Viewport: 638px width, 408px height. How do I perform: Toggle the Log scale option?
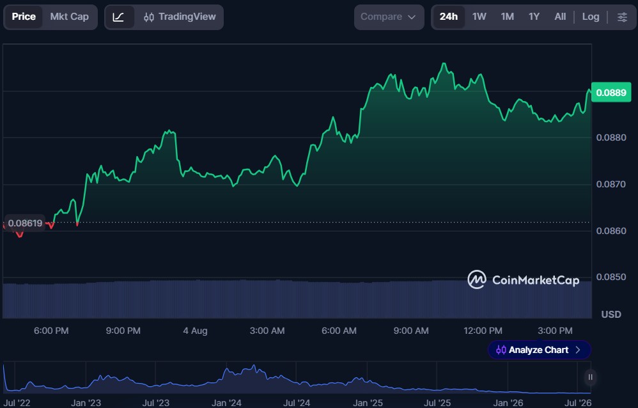pos(591,17)
